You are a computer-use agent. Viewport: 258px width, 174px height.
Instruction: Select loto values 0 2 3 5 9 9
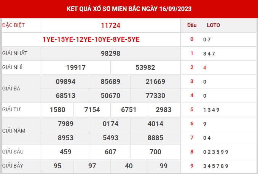click(216, 152)
